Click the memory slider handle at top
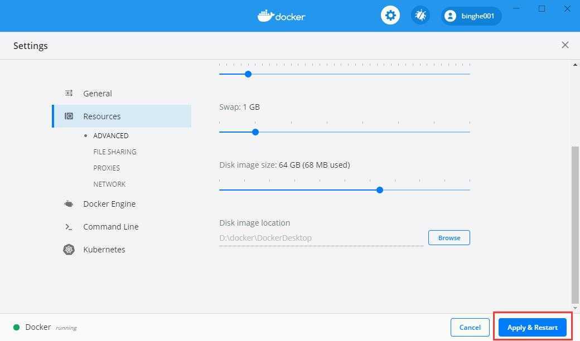Image resolution: width=580 pixels, height=341 pixels. point(248,74)
